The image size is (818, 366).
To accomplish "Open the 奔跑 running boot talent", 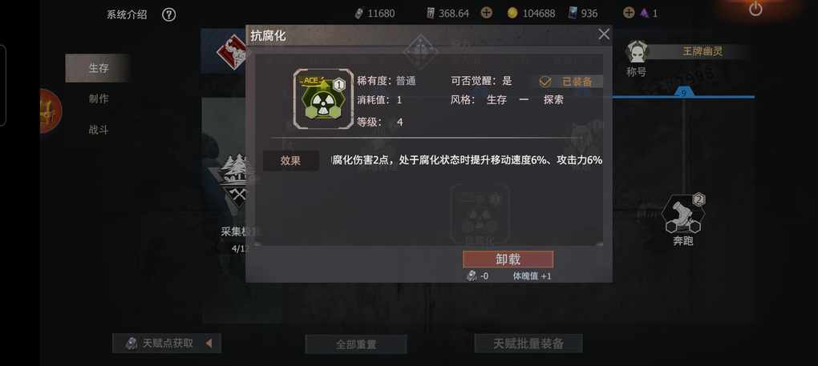I will tap(683, 214).
